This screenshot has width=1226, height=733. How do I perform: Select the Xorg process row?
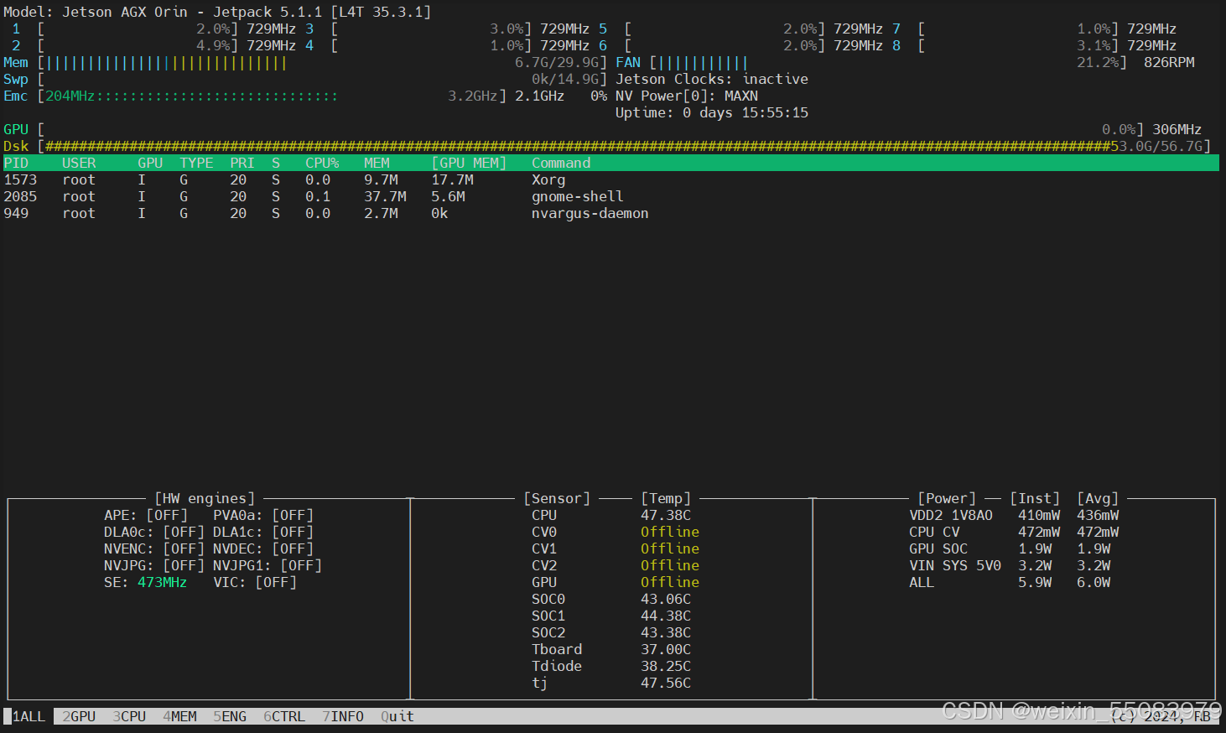pyautogui.click(x=611, y=179)
